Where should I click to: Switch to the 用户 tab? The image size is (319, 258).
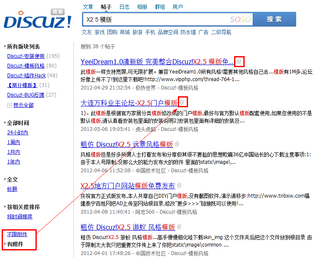pyautogui.click(x=177, y=7)
